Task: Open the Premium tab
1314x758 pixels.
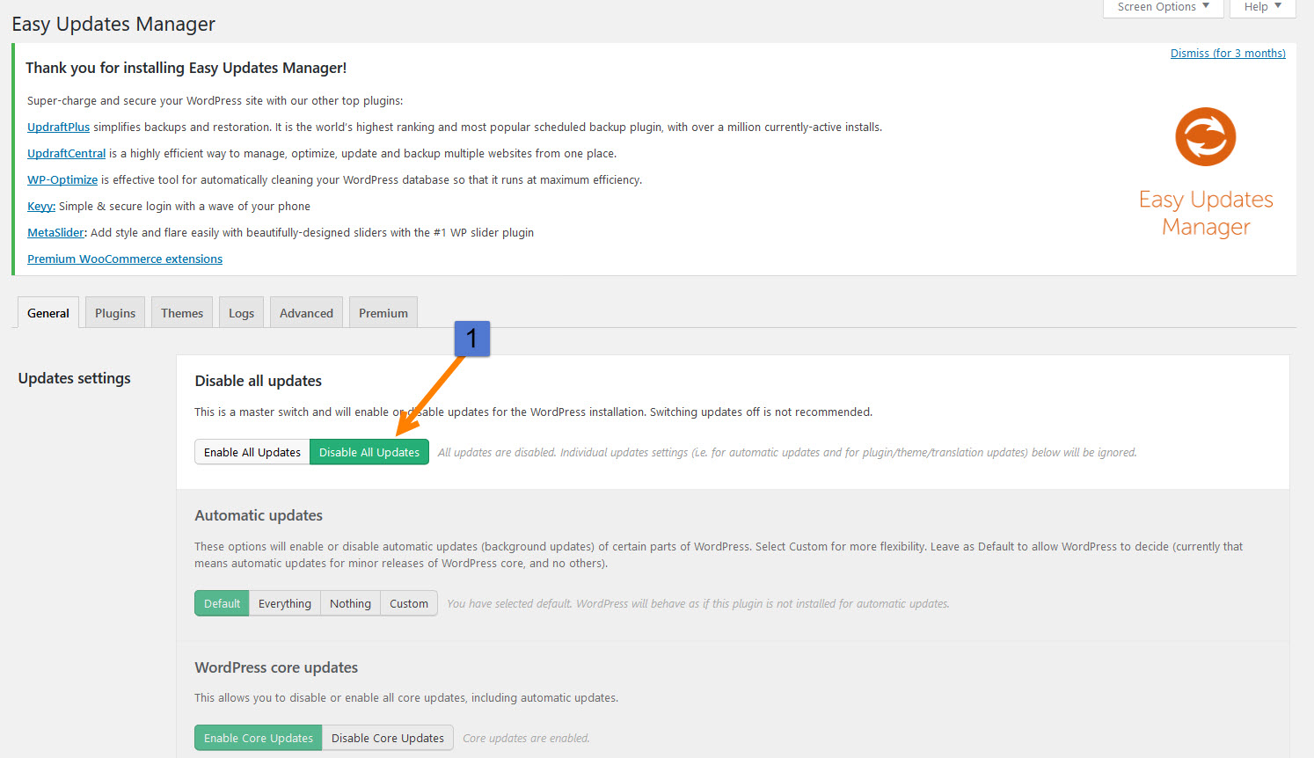Action: (383, 313)
